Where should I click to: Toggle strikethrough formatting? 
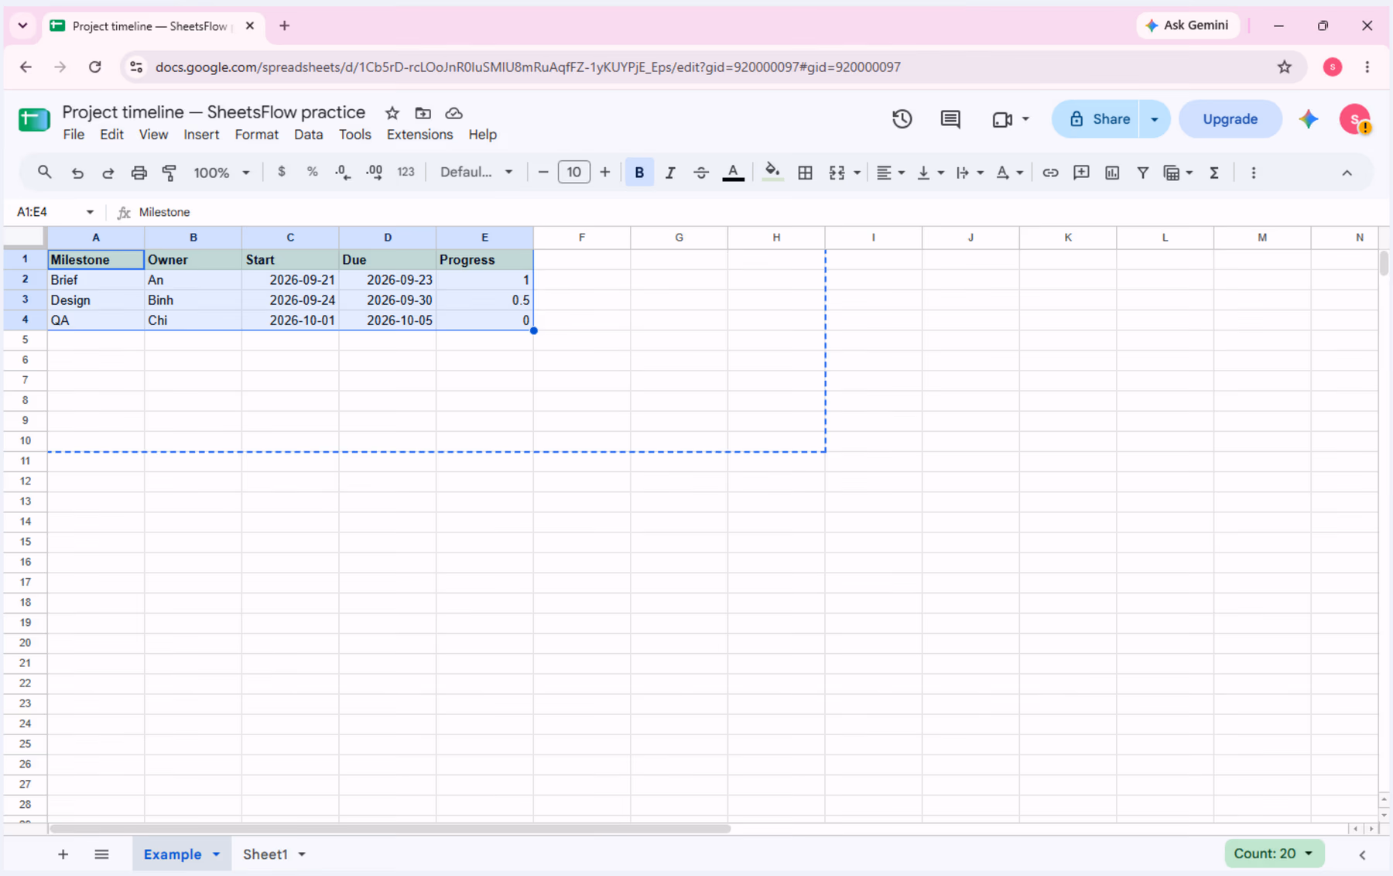[701, 173]
